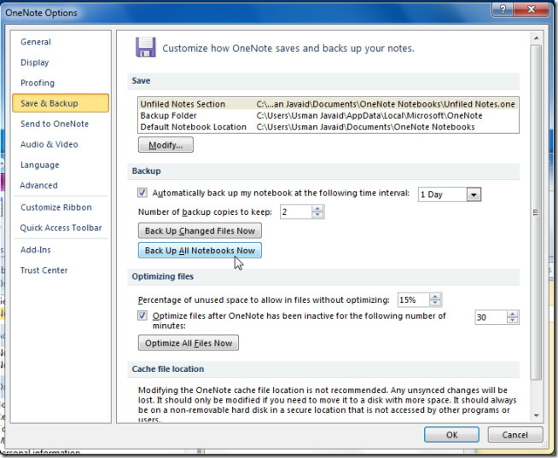Click Back Up All Notebooks Now
Viewport: 558px width, 458px height.
click(x=200, y=251)
